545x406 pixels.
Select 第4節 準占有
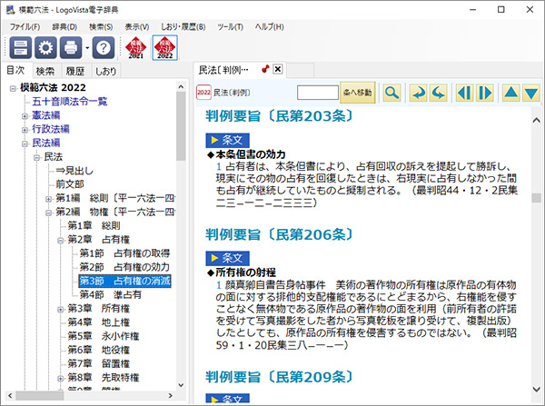pyautogui.click(x=111, y=294)
